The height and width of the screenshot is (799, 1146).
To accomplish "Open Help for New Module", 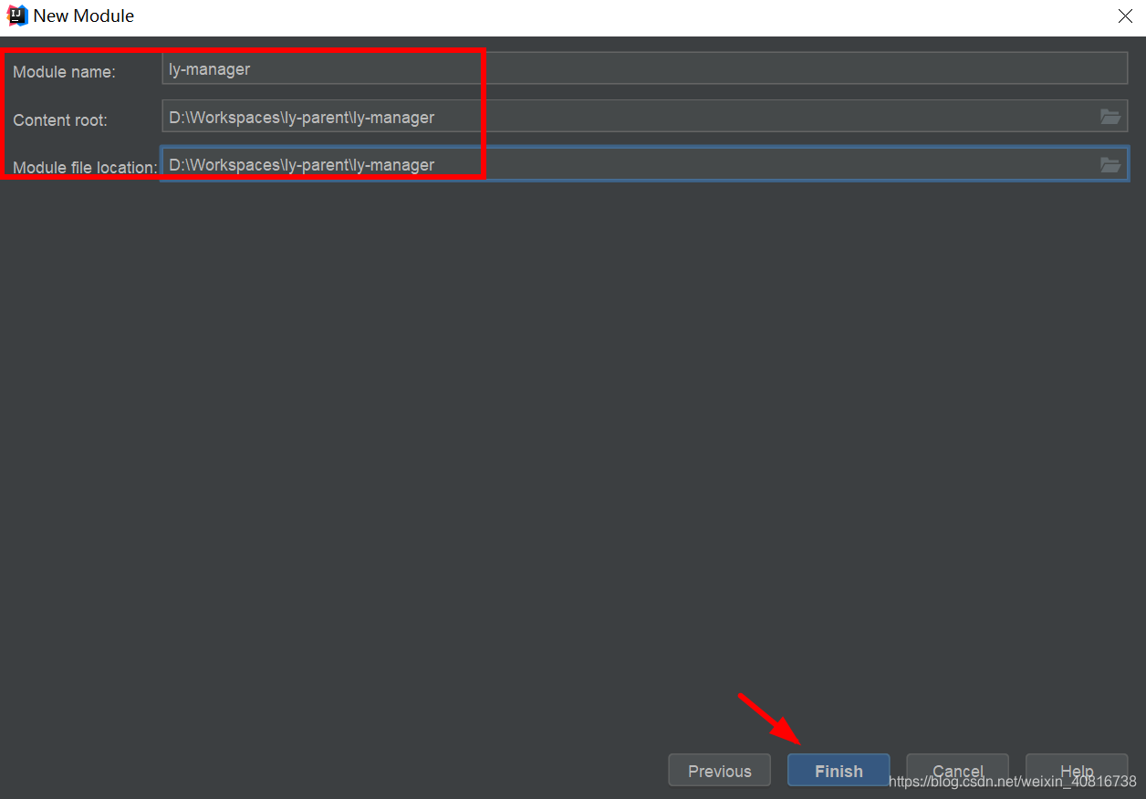I will [x=1077, y=771].
